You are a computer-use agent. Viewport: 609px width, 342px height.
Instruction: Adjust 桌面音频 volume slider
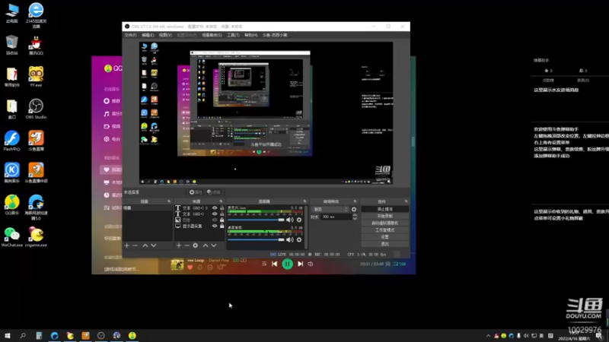pyautogui.click(x=257, y=239)
